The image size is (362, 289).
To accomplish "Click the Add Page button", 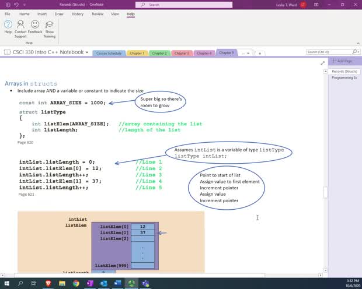I will click(342, 61).
